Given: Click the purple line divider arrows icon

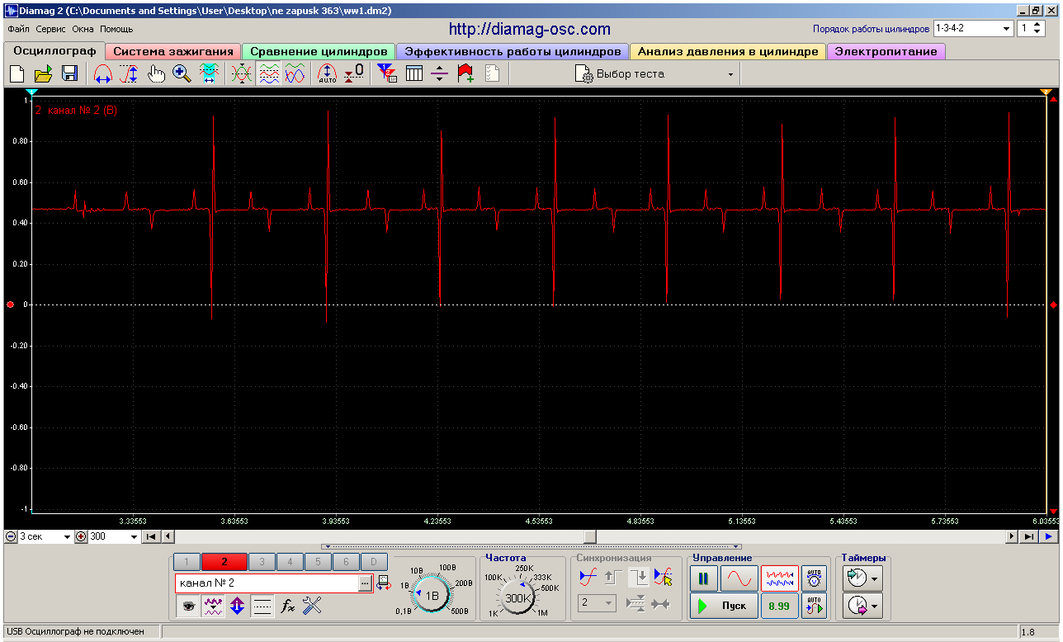Looking at the screenshot, I should tap(440, 73).
